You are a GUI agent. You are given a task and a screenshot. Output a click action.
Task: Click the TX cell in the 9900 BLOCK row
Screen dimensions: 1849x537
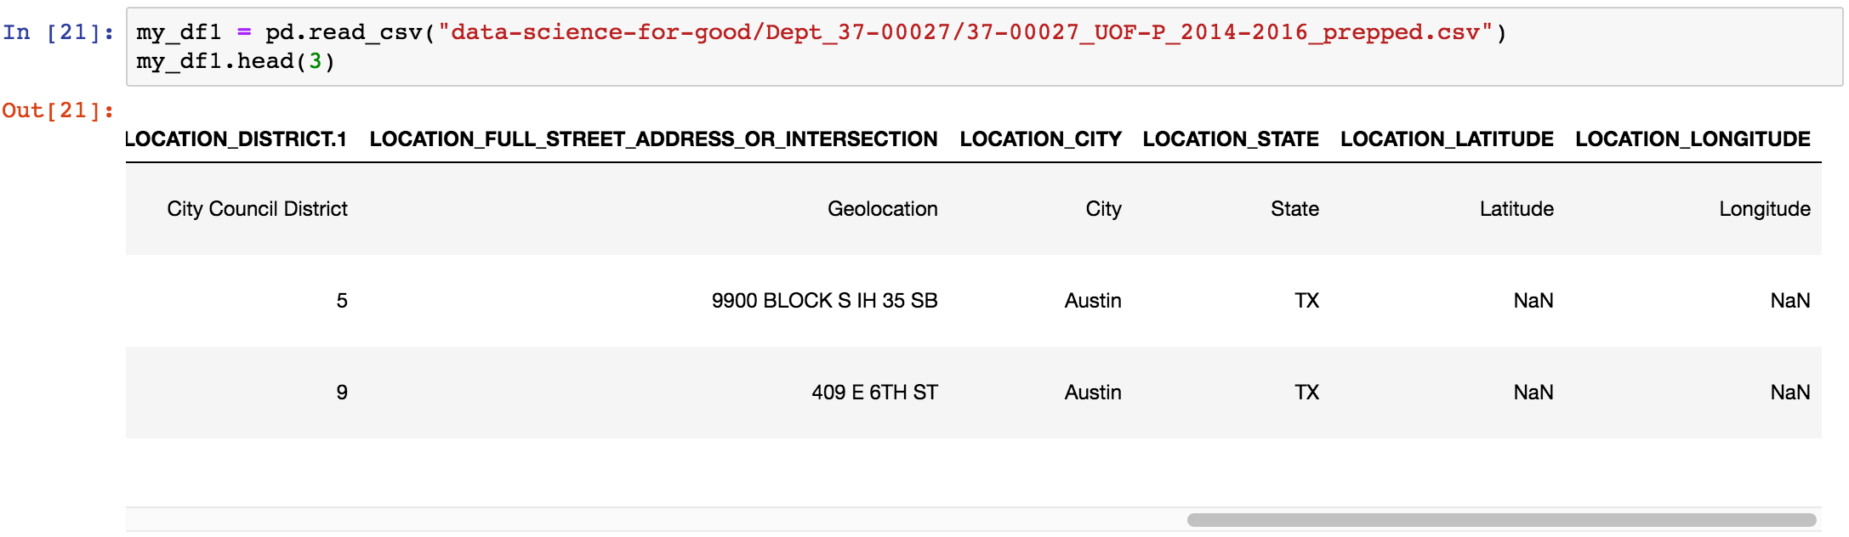(x=1306, y=301)
